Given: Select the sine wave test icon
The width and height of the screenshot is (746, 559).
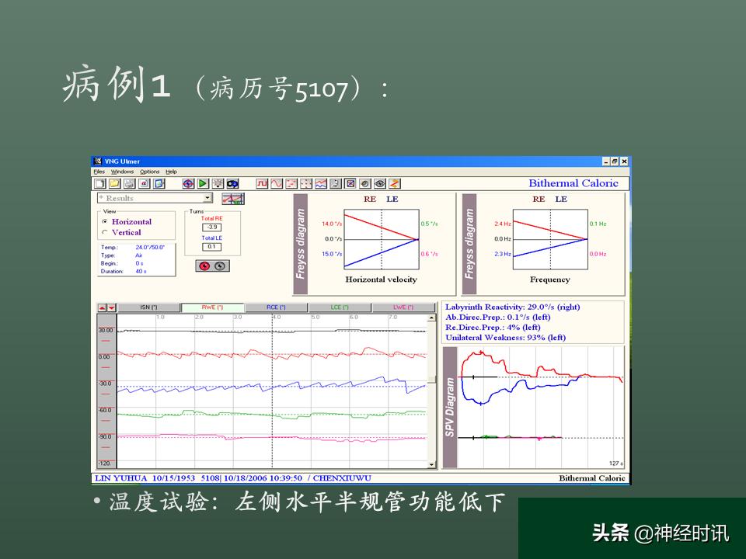Looking at the screenshot, I should pos(277,183).
